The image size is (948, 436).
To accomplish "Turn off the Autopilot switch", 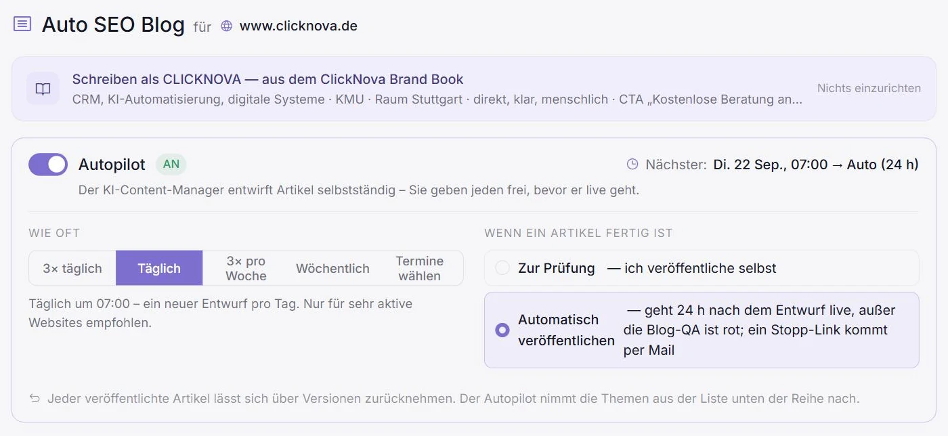I will [48, 165].
